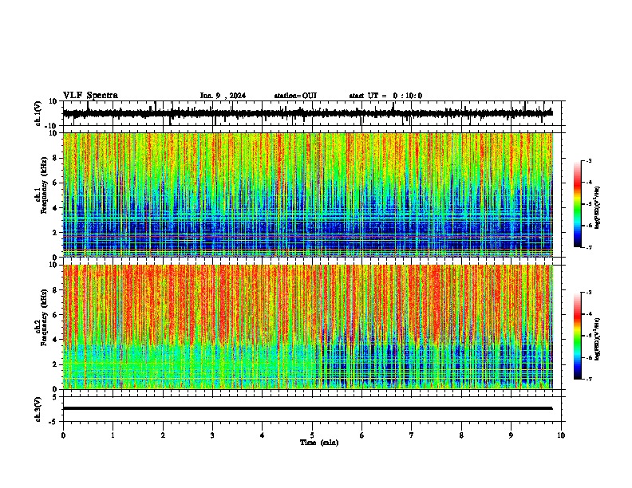This screenshot has height=488, width=632.
Task: Click the time axis tick label "4"
Action: click(x=263, y=435)
